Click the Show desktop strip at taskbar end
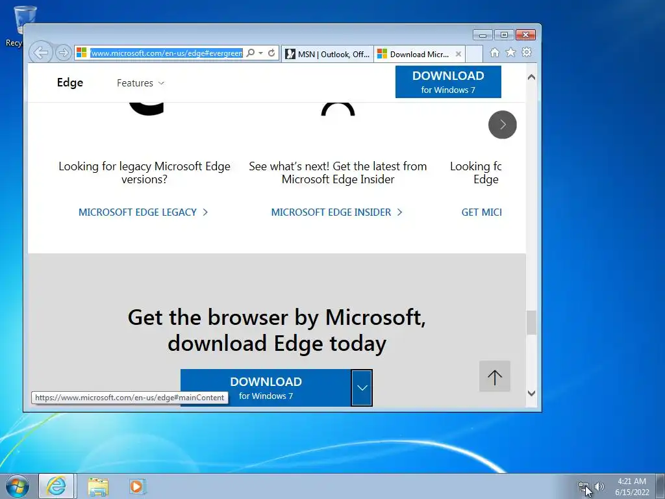The height and width of the screenshot is (499, 665). click(x=661, y=486)
